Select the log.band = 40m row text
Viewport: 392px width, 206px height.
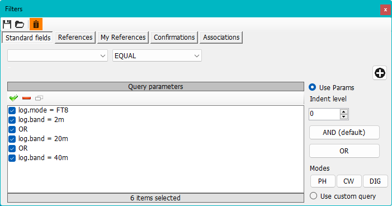43,158
